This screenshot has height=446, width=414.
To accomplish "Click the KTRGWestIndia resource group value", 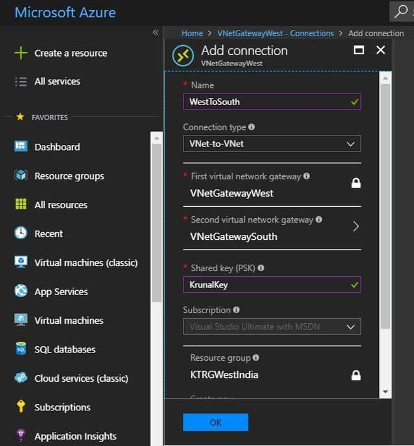I will point(224,375).
